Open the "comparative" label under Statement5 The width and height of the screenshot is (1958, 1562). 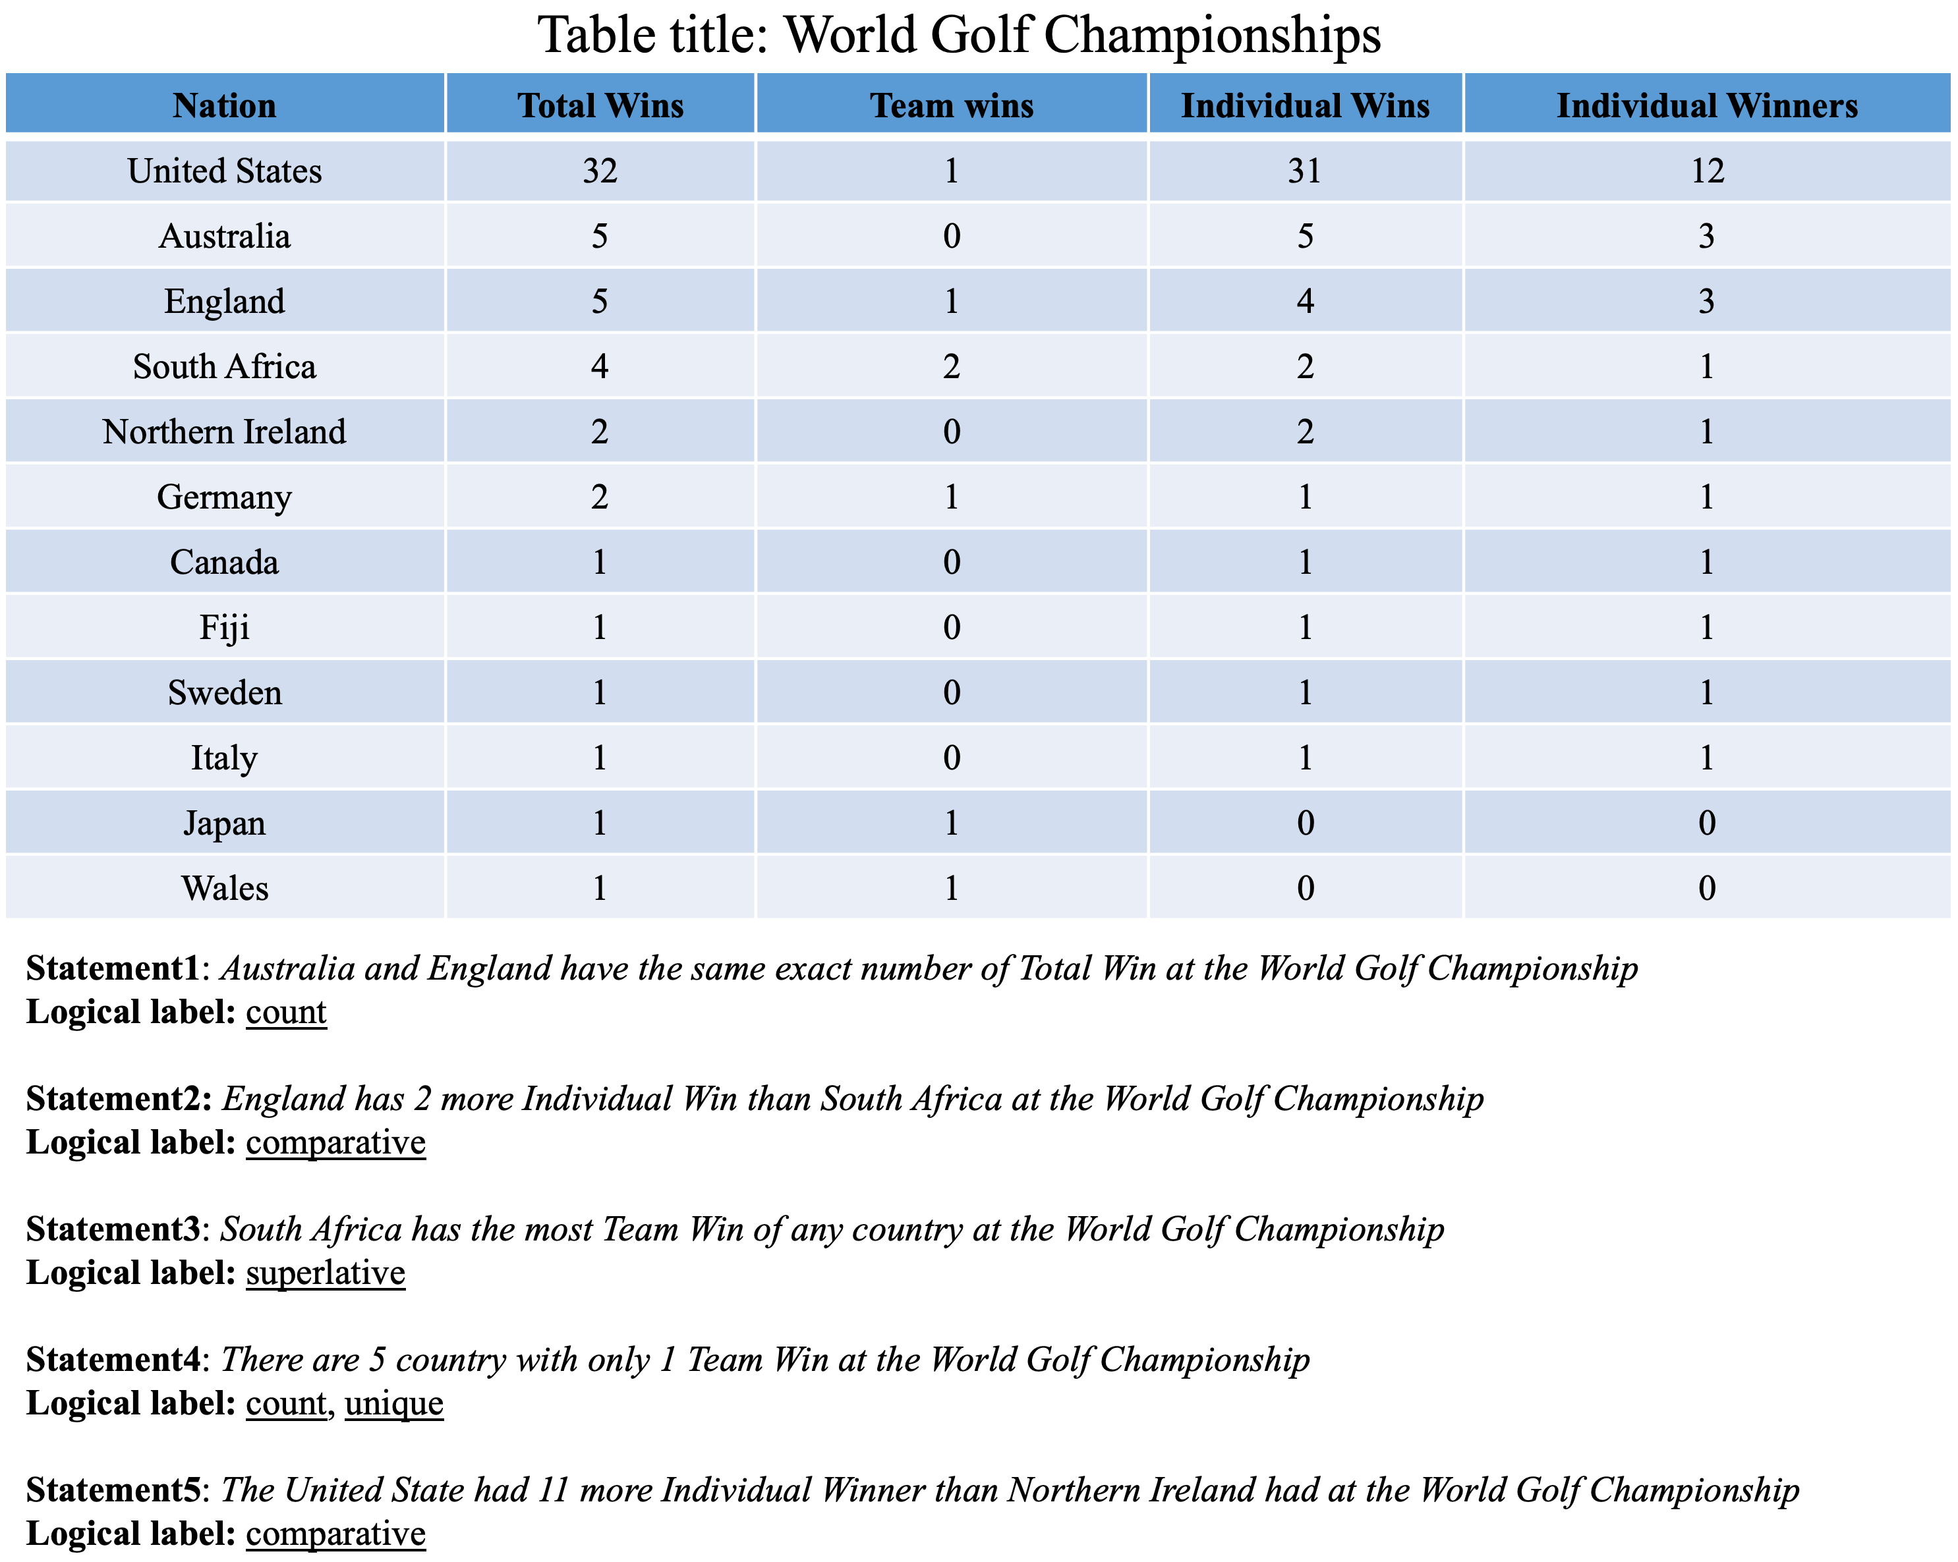(335, 1535)
